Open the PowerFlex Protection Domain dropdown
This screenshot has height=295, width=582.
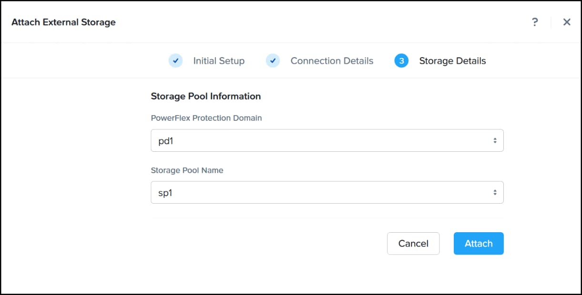[327, 140]
